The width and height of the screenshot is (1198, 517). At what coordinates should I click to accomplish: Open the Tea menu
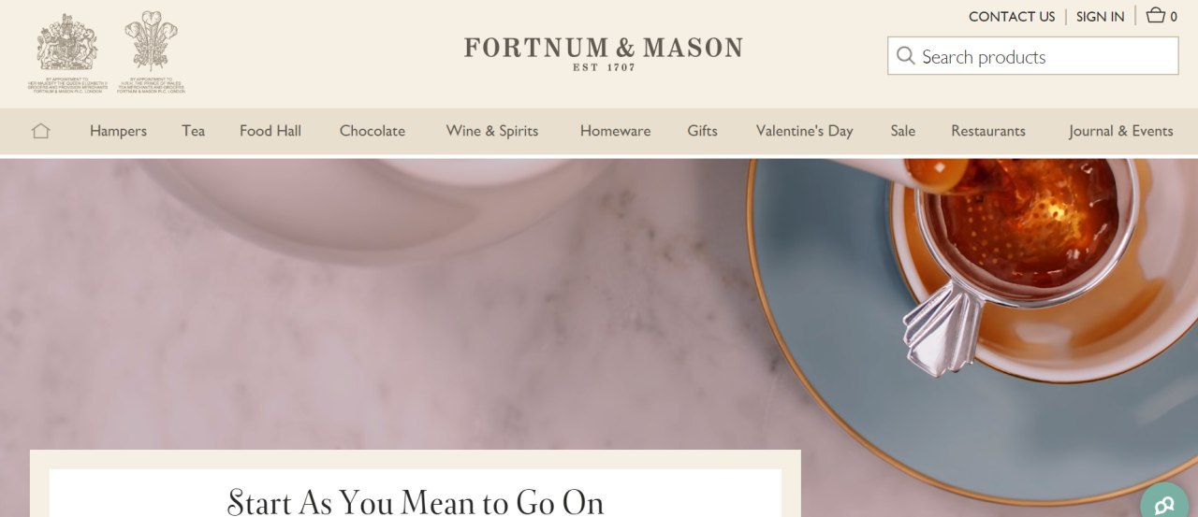click(194, 131)
